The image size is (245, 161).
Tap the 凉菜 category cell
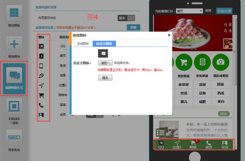202,85
